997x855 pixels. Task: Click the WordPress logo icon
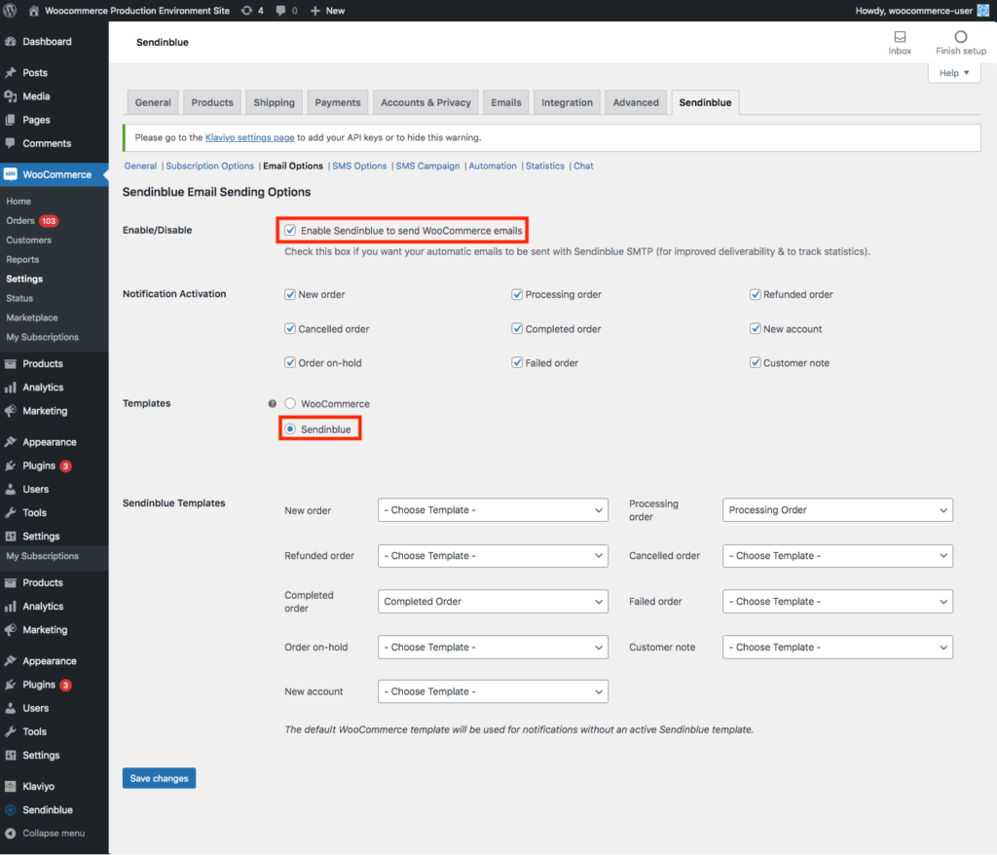click(10, 10)
